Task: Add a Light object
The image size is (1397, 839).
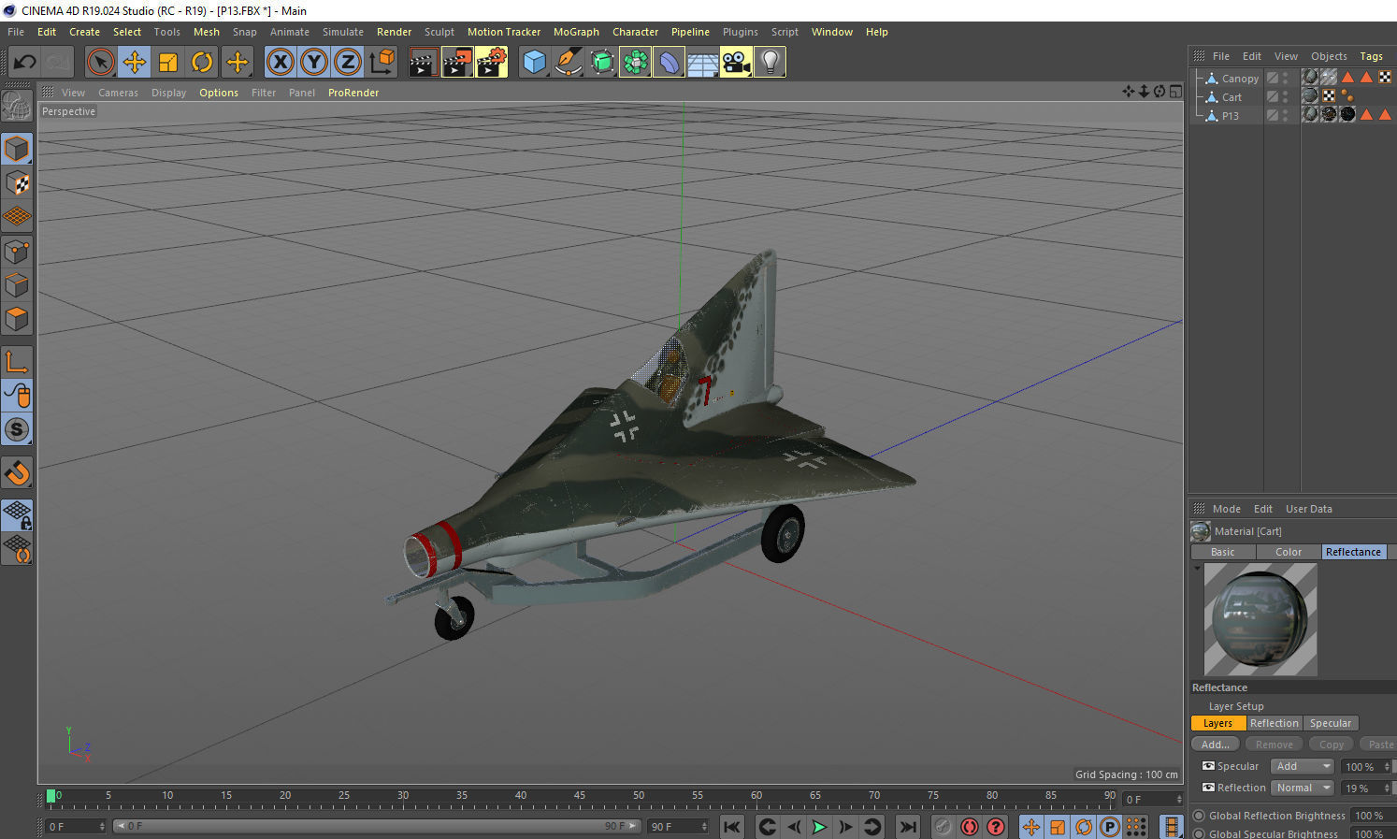Action: [770, 63]
